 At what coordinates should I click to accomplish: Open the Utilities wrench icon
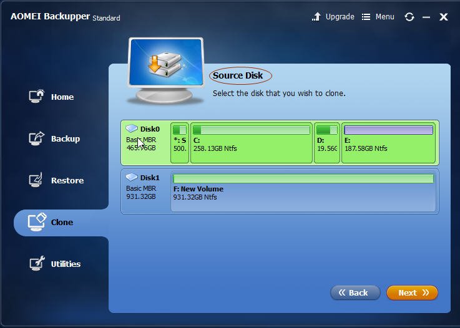point(37,263)
